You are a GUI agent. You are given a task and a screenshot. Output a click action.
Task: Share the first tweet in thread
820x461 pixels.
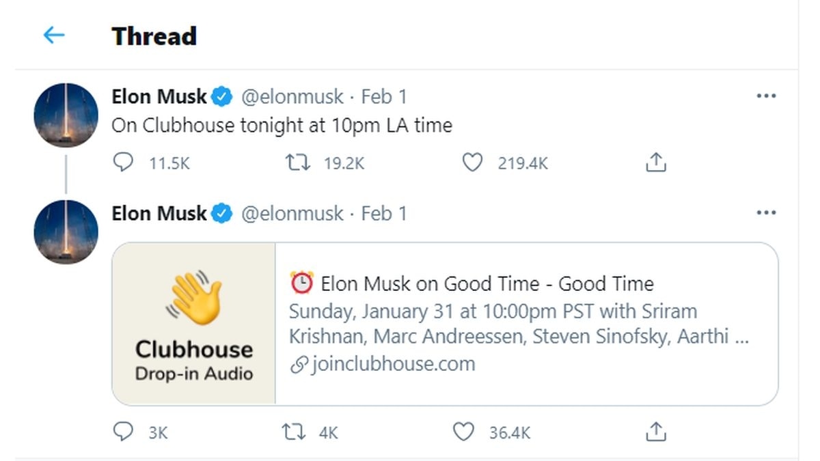point(655,163)
